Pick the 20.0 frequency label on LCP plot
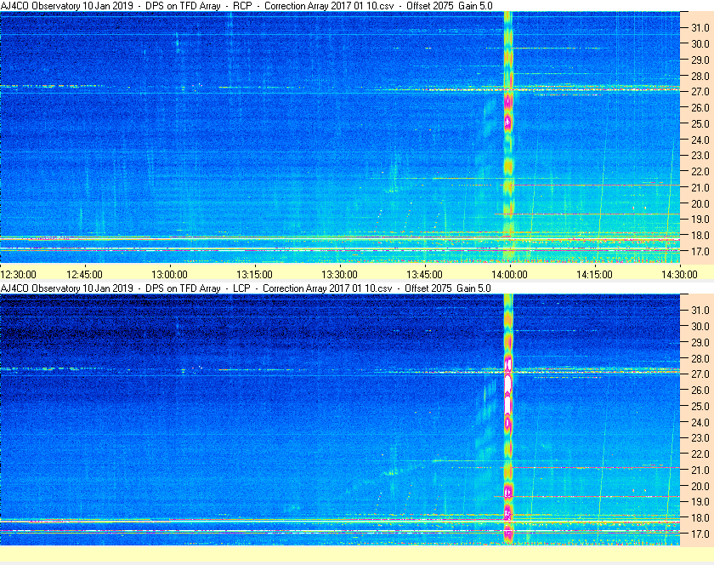The height and width of the screenshot is (565, 714). coord(700,486)
